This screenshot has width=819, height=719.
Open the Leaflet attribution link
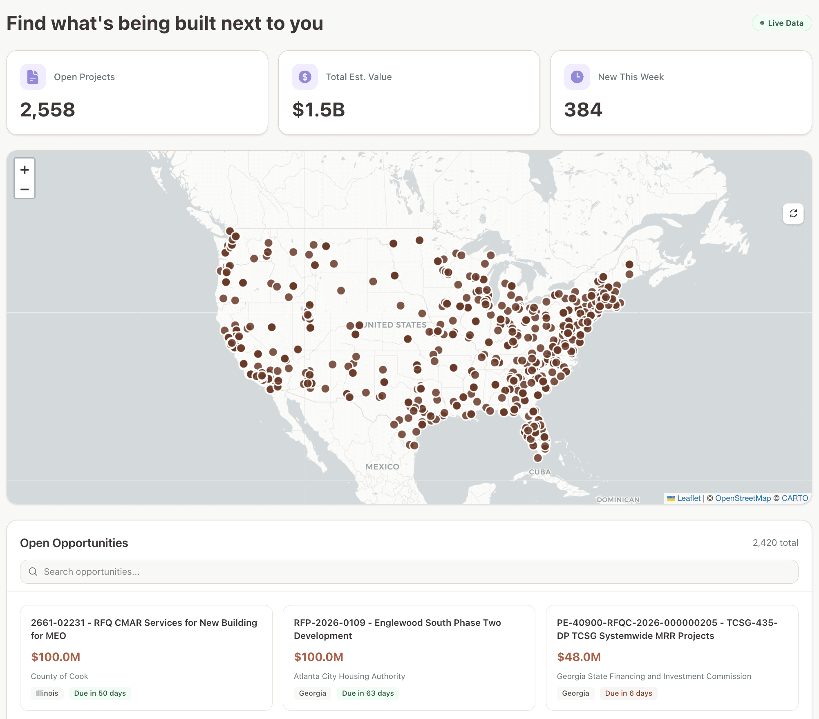pos(688,498)
